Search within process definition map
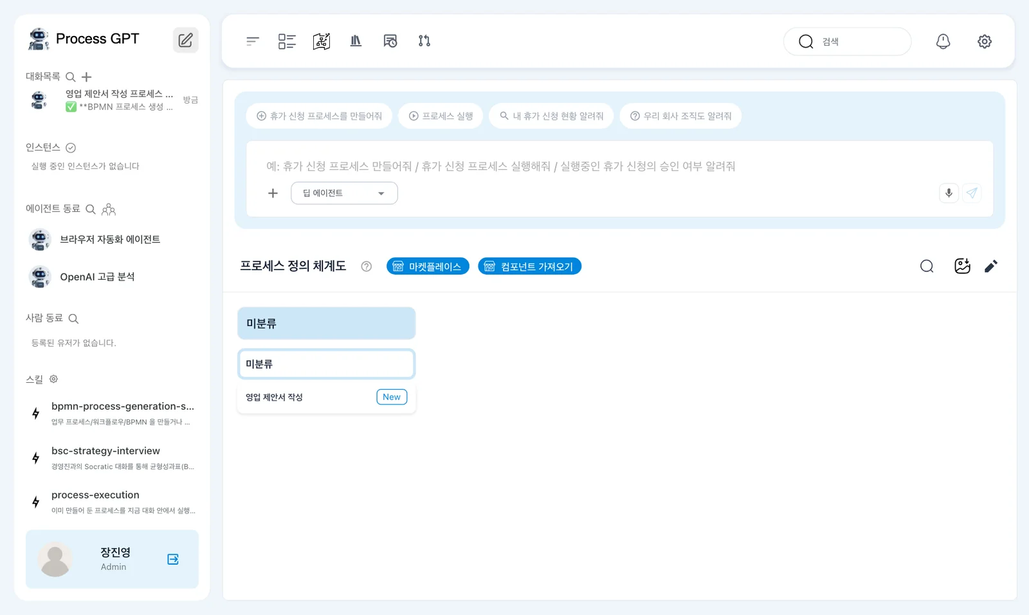This screenshot has height=615, width=1029. click(x=927, y=266)
